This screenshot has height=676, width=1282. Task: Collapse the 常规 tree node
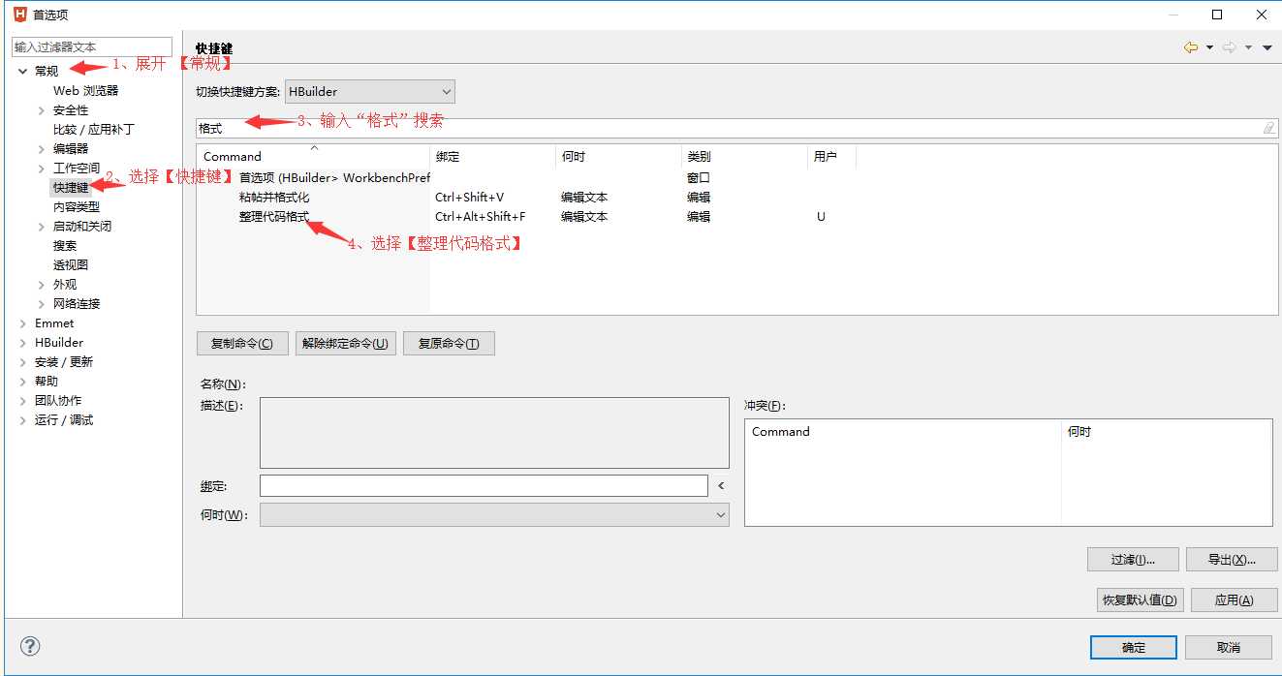click(x=22, y=71)
